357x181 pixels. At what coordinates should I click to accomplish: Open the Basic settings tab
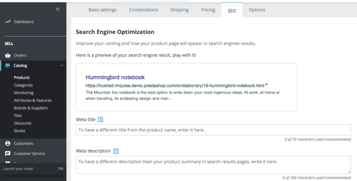[103, 10]
